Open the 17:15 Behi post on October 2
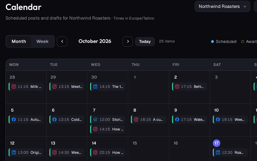 pos(189,87)
